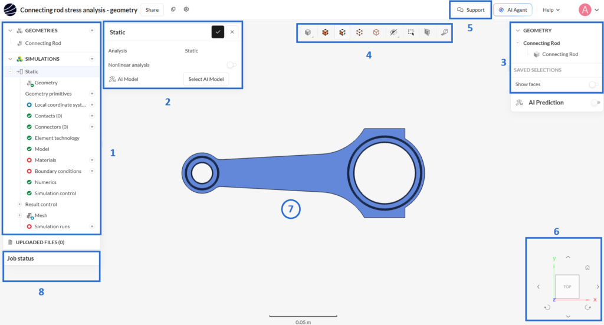Rotate view up with orientation cube arrow
The width and height of the screenshot is (604, 325).
pyautogui.click(x=568, y=257)
